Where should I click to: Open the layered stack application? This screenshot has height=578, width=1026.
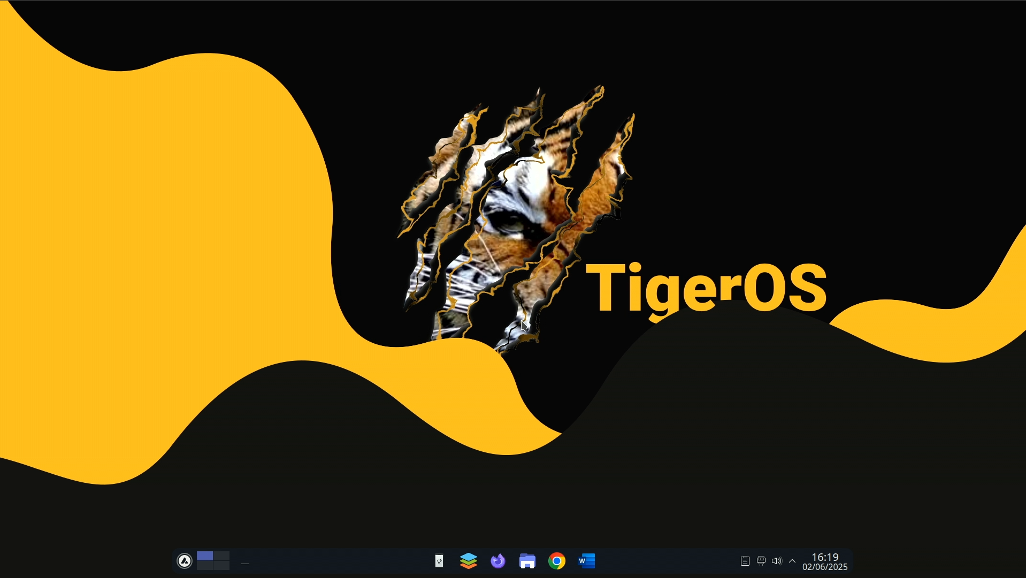pos(469,561)
